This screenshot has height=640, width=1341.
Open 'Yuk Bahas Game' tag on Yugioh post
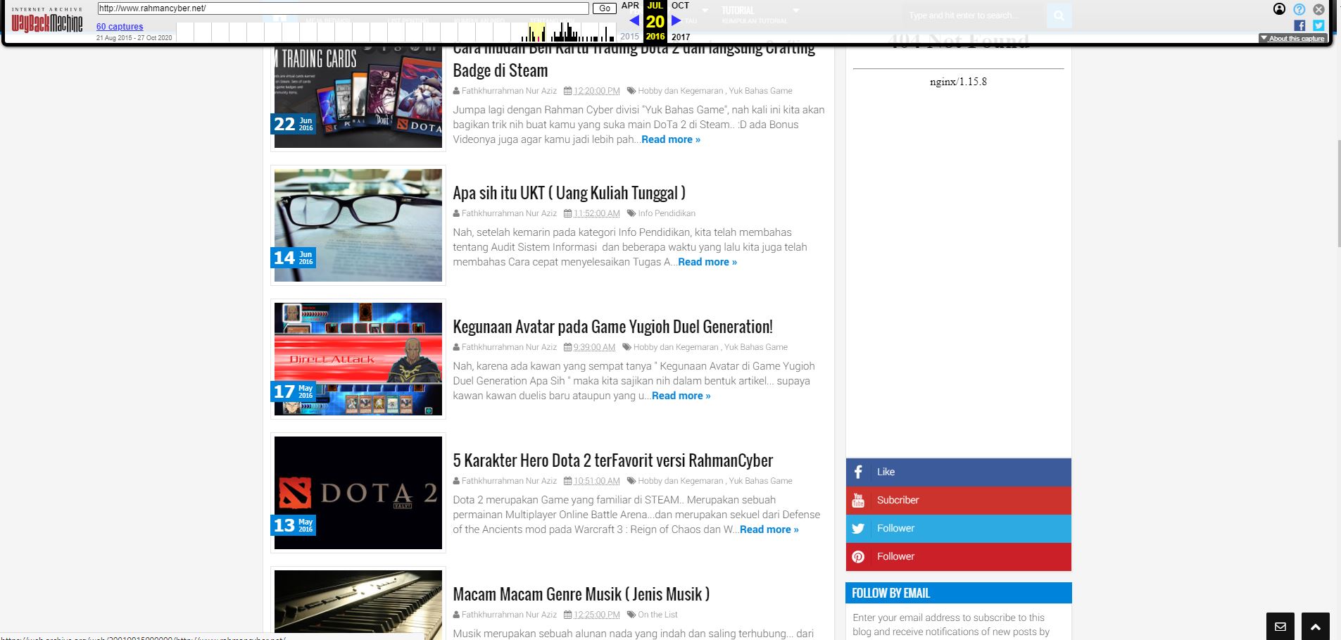pyautogui.click(x=756, y=347)
